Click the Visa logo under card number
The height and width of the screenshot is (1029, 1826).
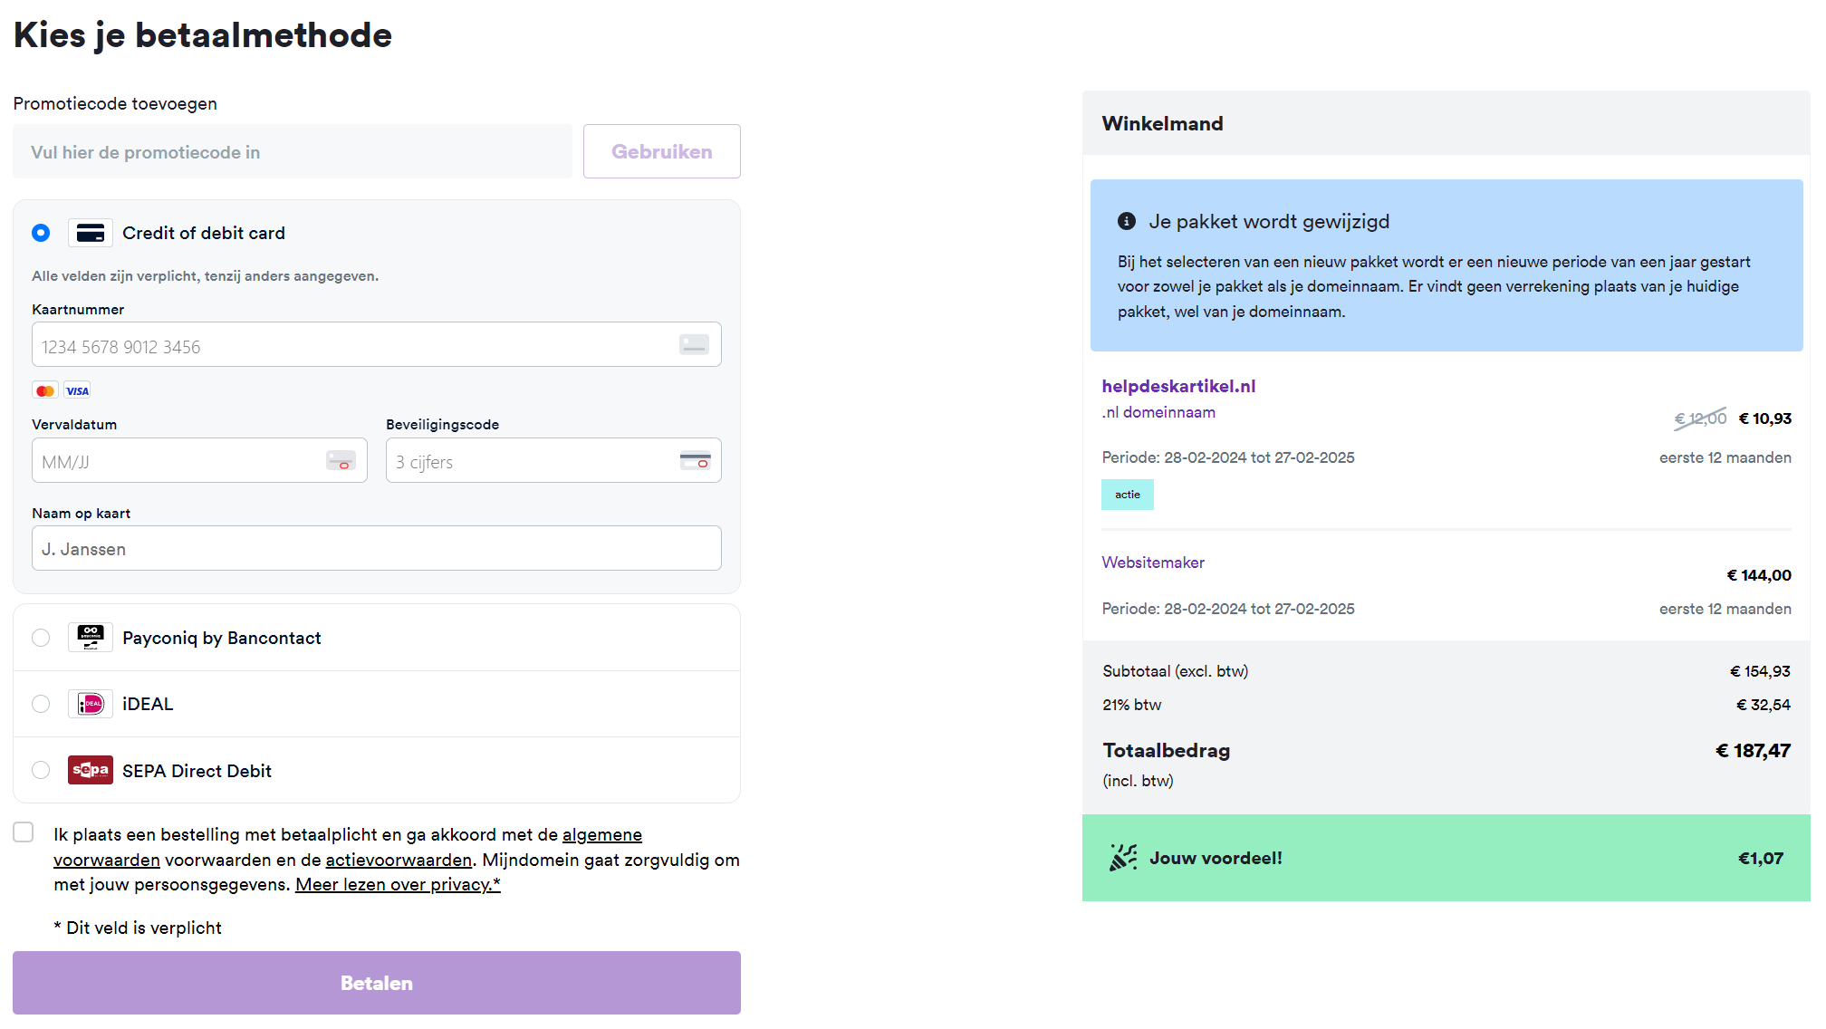78,391
